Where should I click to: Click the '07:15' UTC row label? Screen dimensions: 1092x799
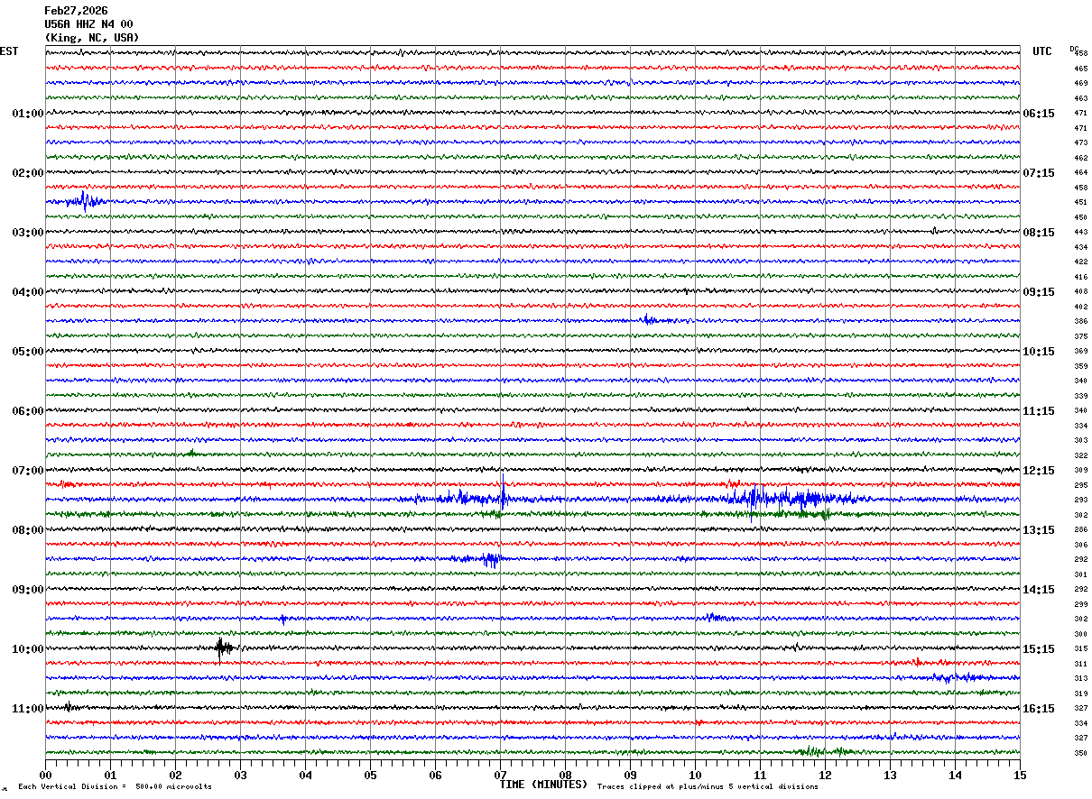[x=1038, y=173]
